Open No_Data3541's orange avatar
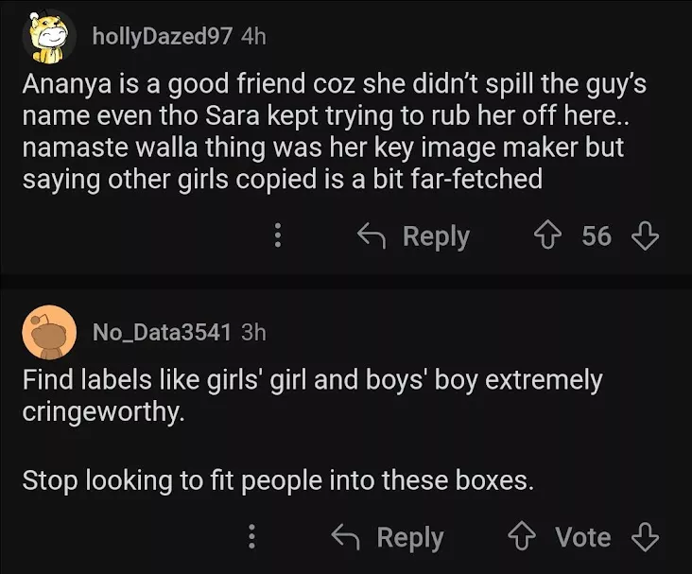Screen dimensions: 692x574 pyautogui.click(x=48, y=332)
